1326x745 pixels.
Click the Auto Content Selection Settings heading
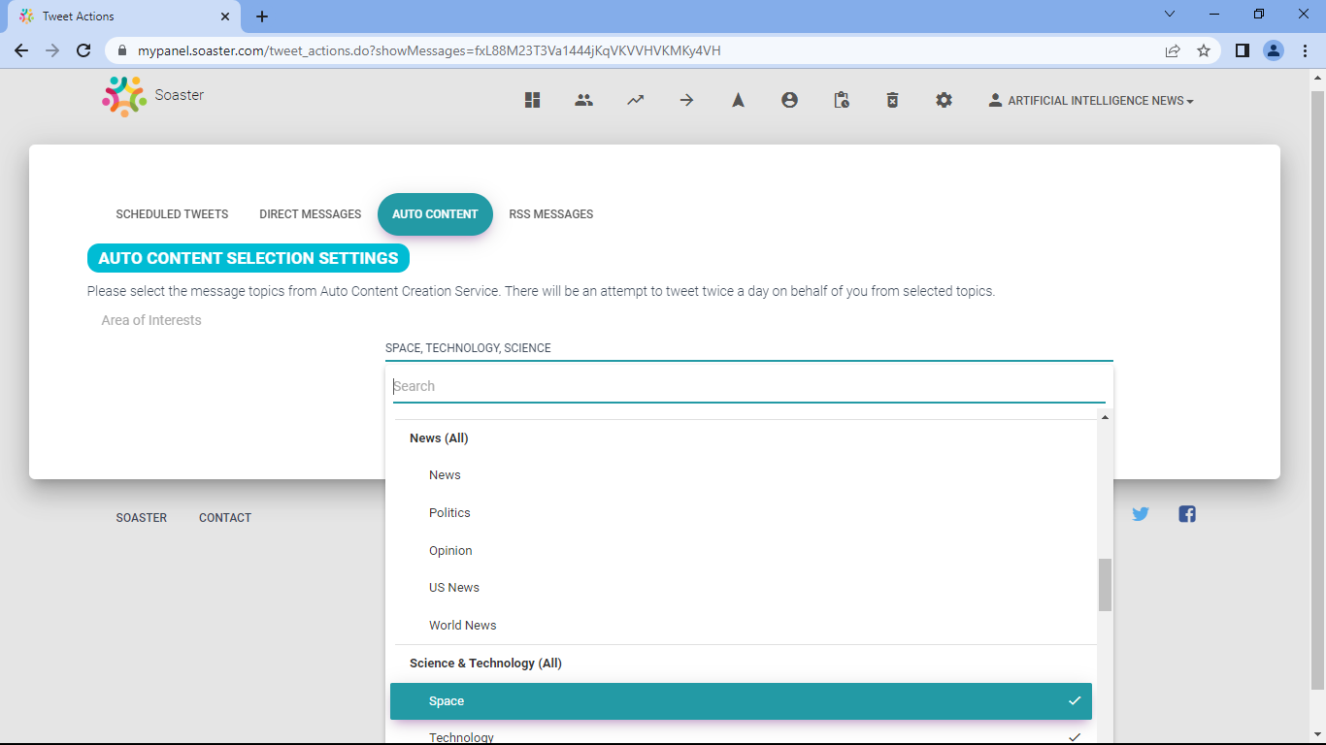249,258
